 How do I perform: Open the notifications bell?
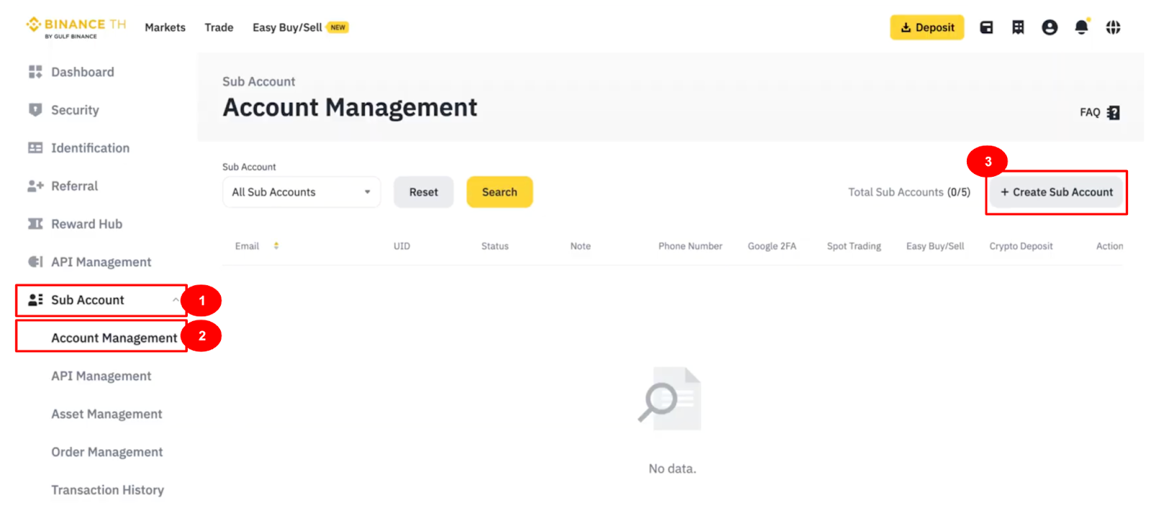[x=1081, y=27]
